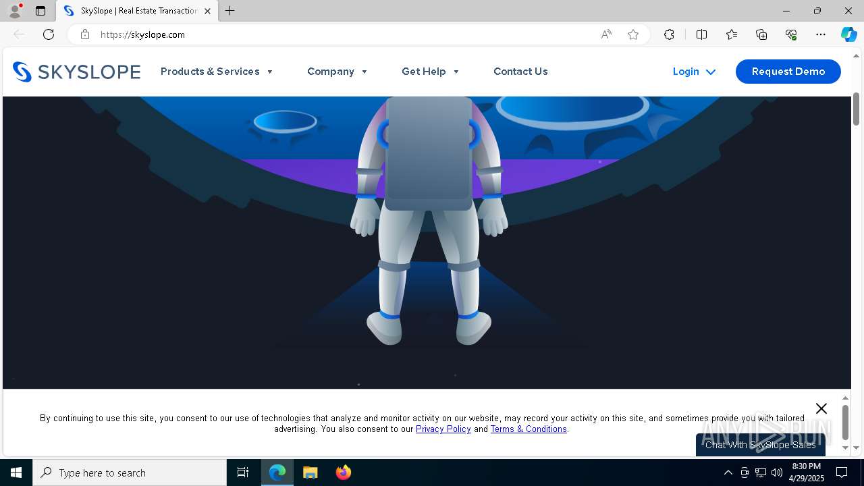
Task: Click the address bar URL
Action: click(x=142, y=34)
